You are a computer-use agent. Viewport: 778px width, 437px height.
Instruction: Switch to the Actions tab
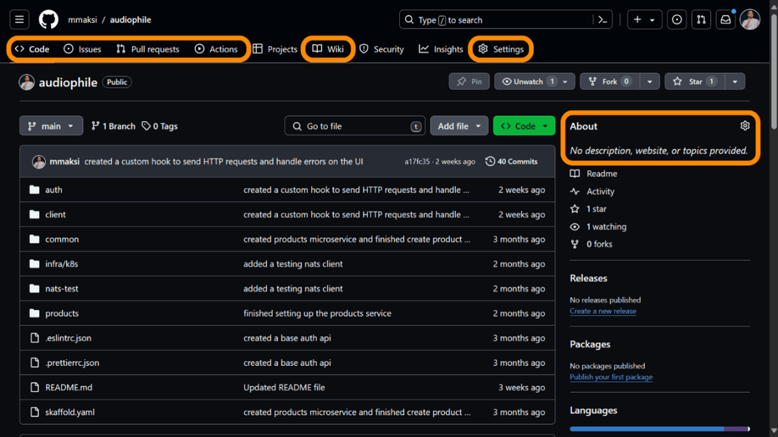click(x=218, y=48)
